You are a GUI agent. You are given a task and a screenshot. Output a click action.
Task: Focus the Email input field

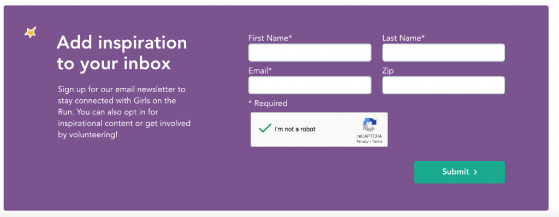coord(310,85)
